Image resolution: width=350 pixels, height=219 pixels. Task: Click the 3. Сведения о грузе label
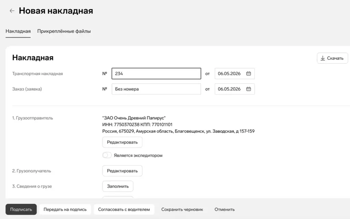pyautogui.click(x=32, y=186)
